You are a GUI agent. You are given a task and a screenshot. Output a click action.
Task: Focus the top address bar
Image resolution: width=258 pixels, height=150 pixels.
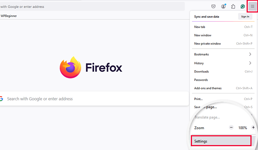click(92, 6)
